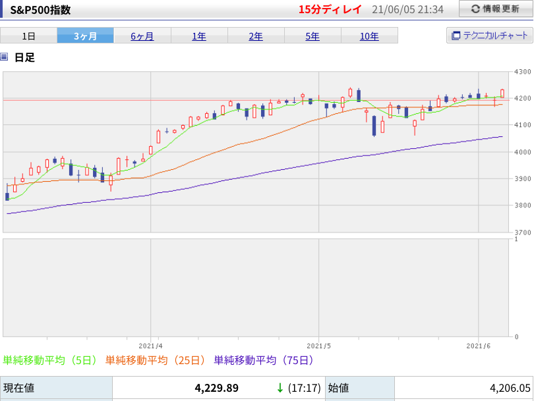This screenshot has width=534, height=401.
Task: Click the 2021/5 axis date label
Action: point(319,346)
